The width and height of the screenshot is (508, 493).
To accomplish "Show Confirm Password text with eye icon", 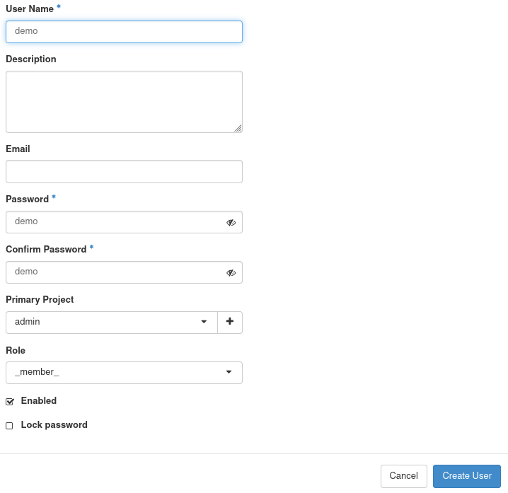I will point(231,272).
